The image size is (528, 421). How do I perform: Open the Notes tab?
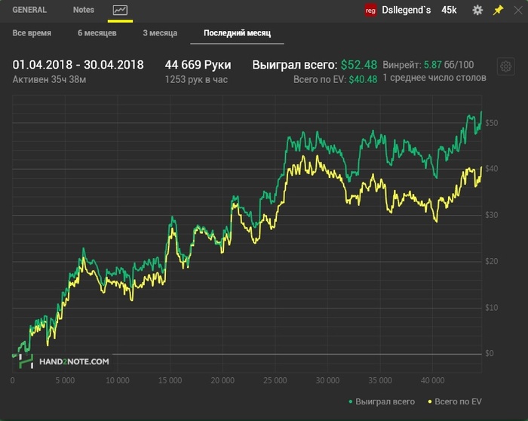point(84,10)
